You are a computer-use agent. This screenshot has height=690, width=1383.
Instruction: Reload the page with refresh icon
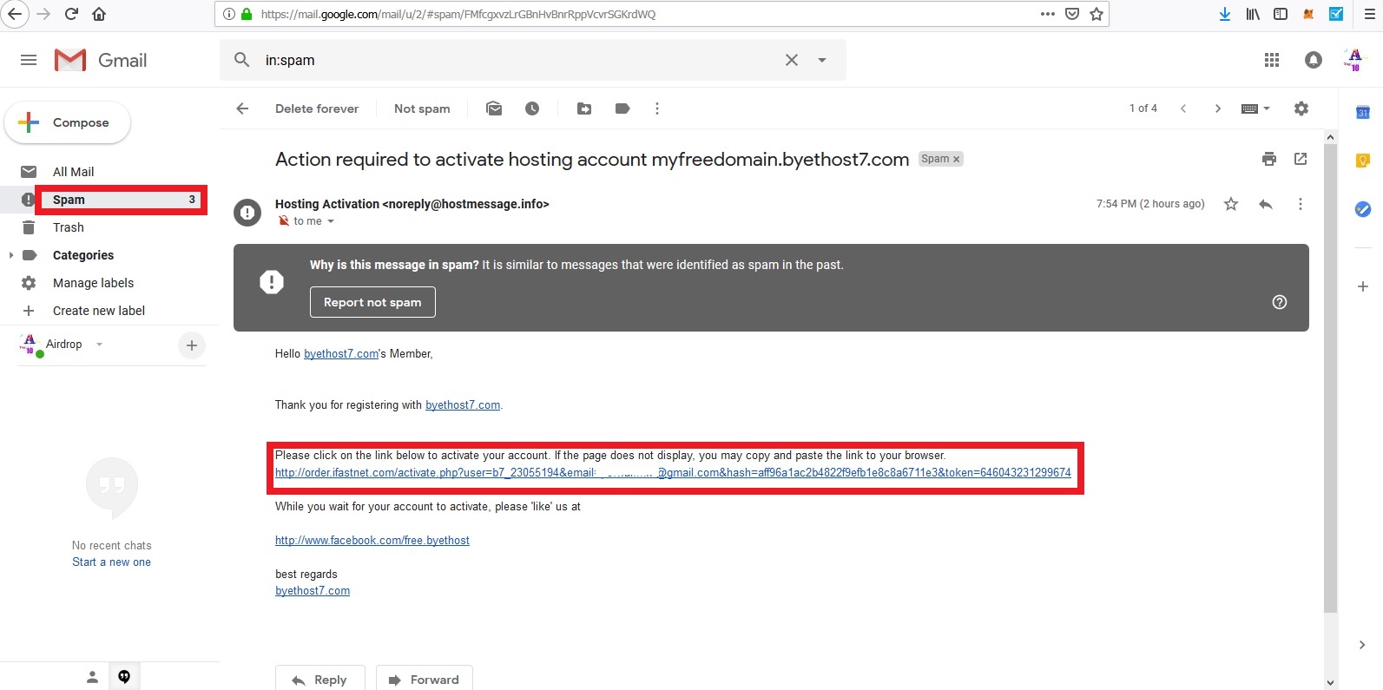click(71, 14)
